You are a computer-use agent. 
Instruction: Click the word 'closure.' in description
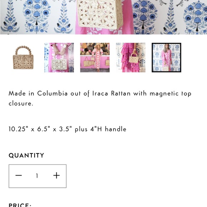click(x=21, y=103)
